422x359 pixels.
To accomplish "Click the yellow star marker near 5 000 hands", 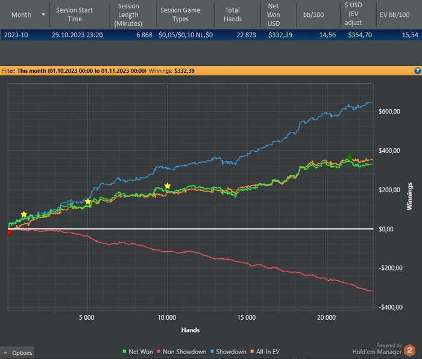I will (88, 201).
